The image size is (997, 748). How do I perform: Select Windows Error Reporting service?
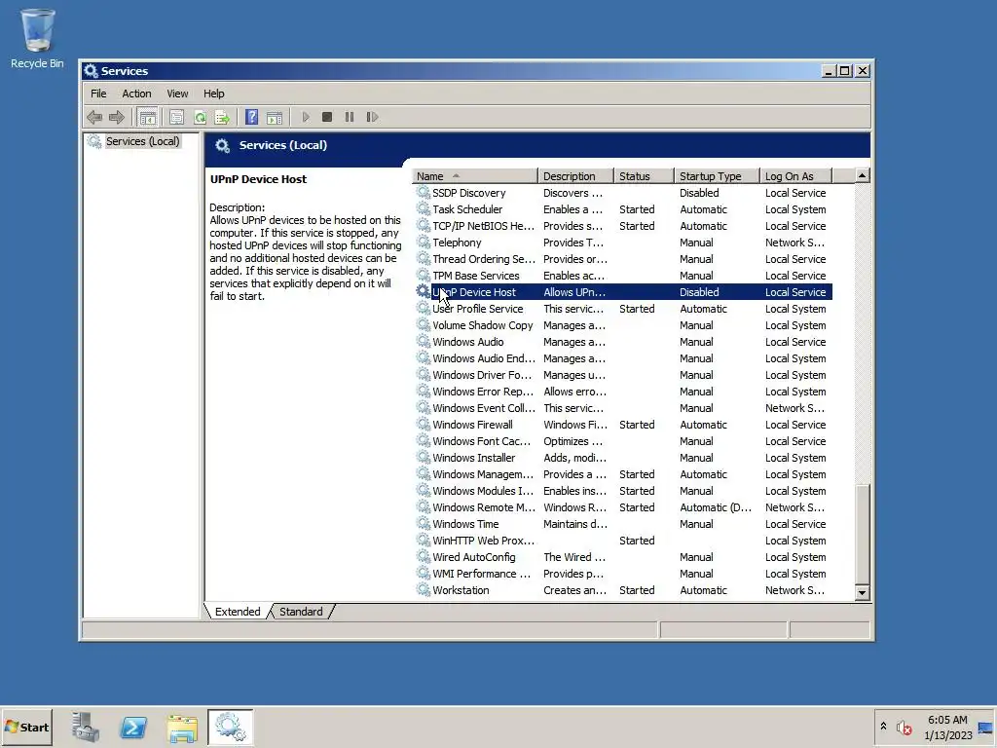point(622,392)
